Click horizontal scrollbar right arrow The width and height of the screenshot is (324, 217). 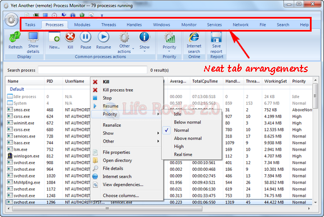pyautogui.click(x=309, y=209)
